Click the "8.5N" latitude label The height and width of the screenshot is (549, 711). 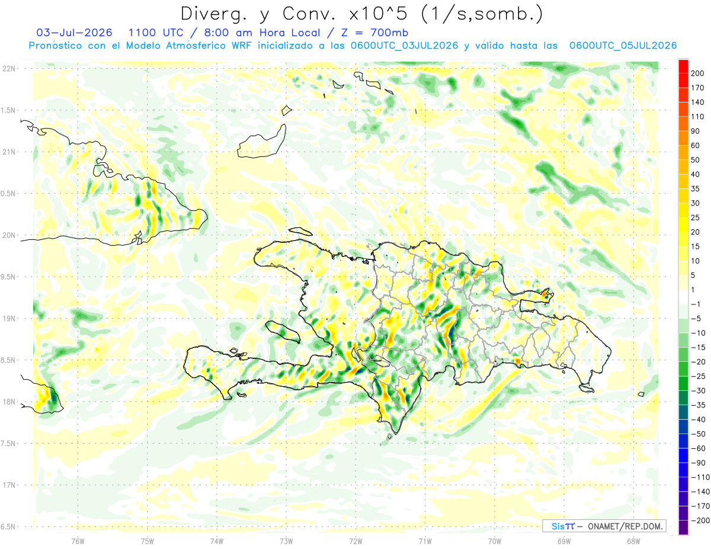coord(9,360)
